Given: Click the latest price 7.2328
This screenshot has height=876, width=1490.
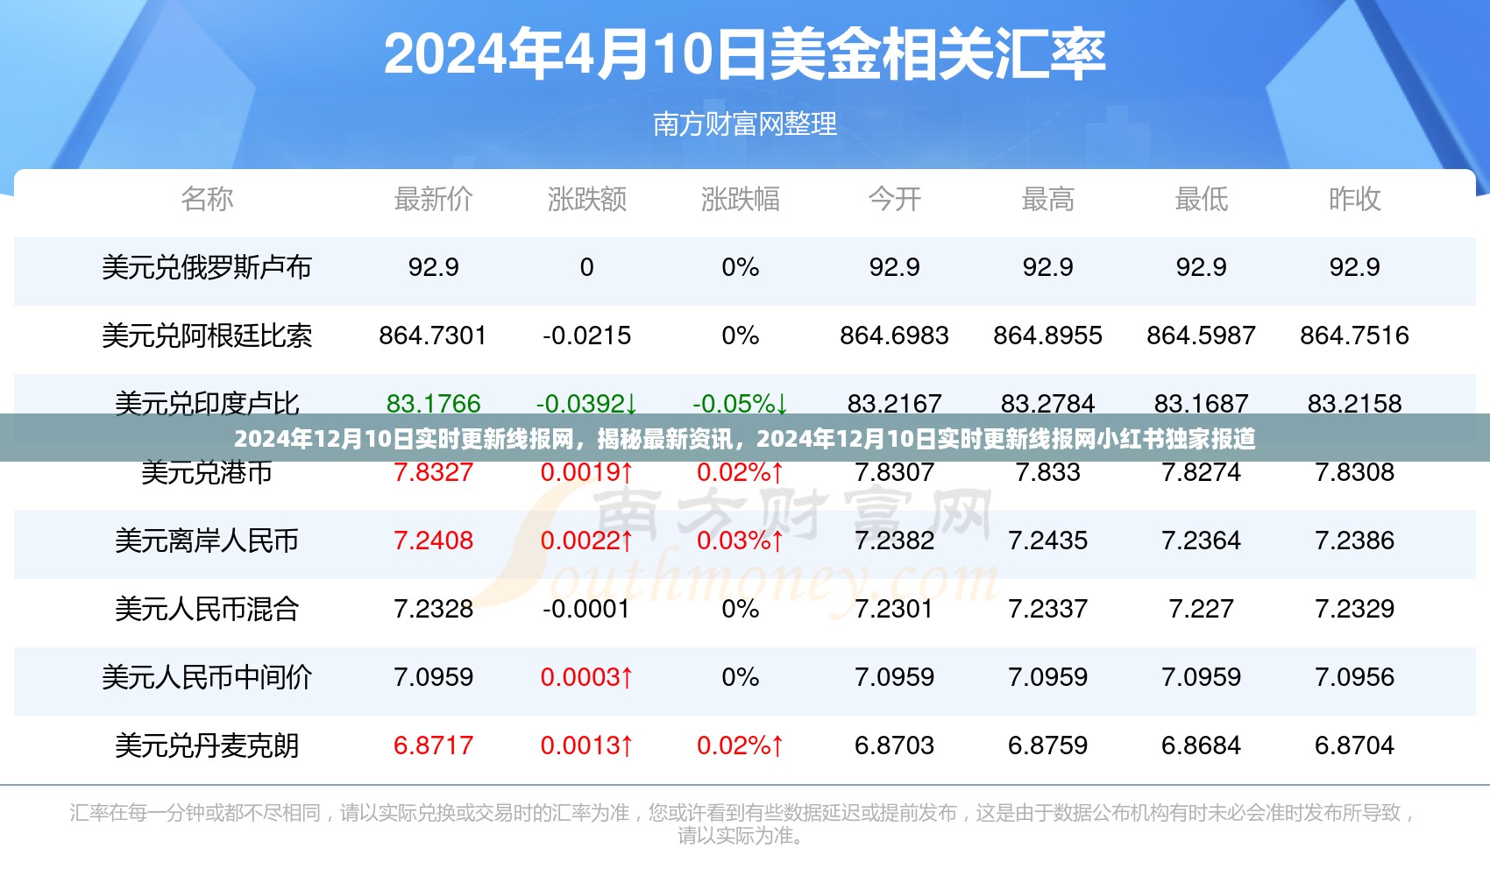Looking at the screenshot, I should click(433, 609).
